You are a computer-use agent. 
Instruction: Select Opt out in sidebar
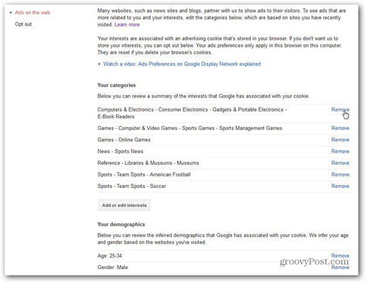coord(24,24)
